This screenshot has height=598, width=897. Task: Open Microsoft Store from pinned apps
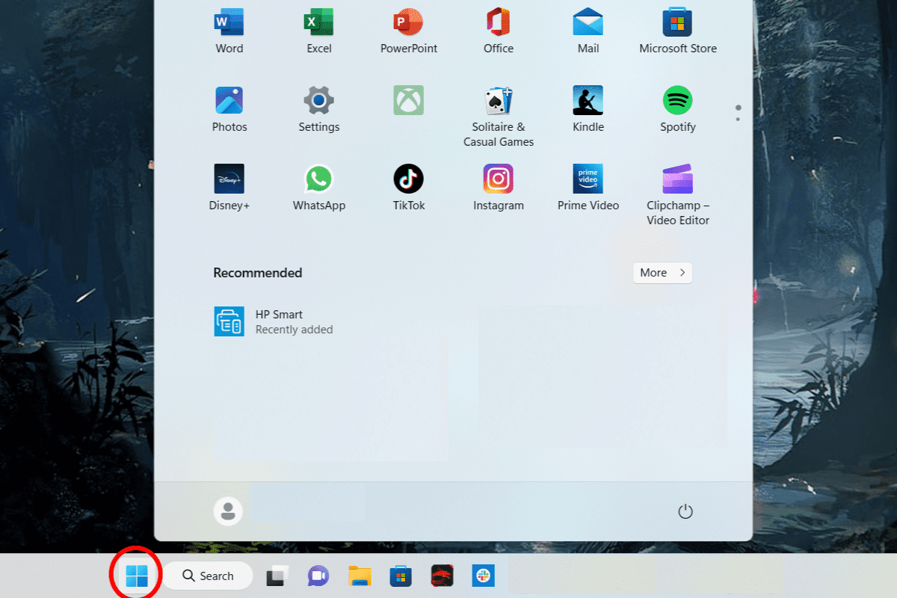(677, 31)
